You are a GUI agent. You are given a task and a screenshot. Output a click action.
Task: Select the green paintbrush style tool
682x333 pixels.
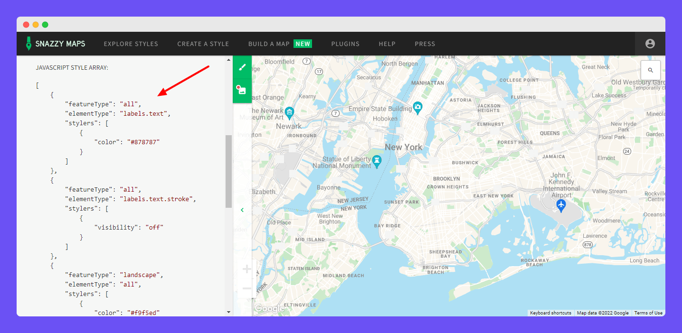coord(242,67)
